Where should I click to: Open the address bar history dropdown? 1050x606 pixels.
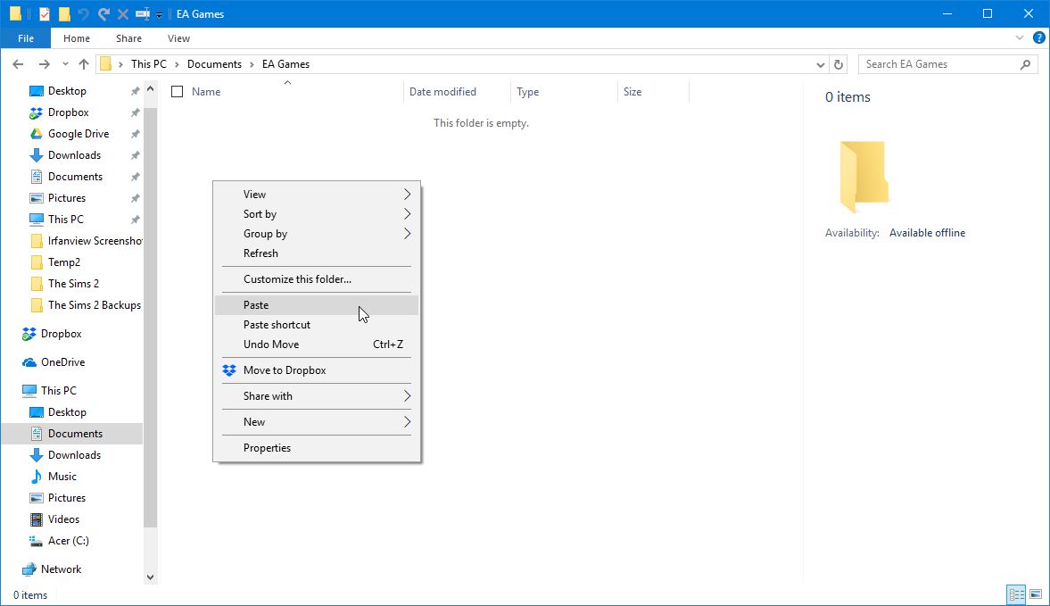pyautogui.click(x=821, y=65)
